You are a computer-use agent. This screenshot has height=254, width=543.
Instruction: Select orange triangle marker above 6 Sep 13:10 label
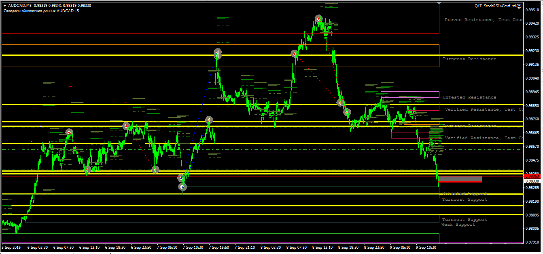(87, 170)
